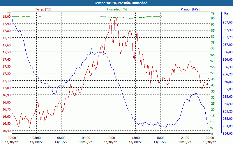Click the 17,90 temperature axis value
Screen dimensions: 233x145
pyautogui.click(x=7, y=23)
